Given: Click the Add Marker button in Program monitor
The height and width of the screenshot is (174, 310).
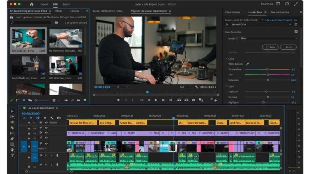Looking at the screenshot, I should (119, 100).
